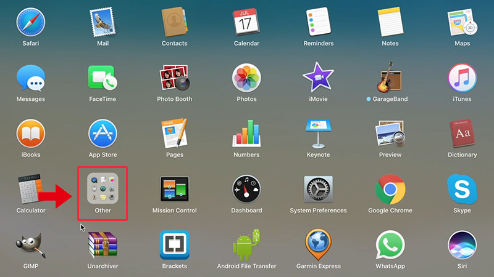Launch Garmin Express
Screen dimensions: 494x277
coord(318,244)
